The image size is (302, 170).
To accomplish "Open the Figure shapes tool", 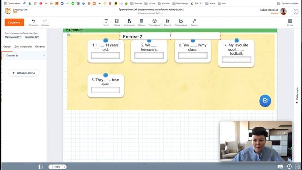I will click(168, 22).
